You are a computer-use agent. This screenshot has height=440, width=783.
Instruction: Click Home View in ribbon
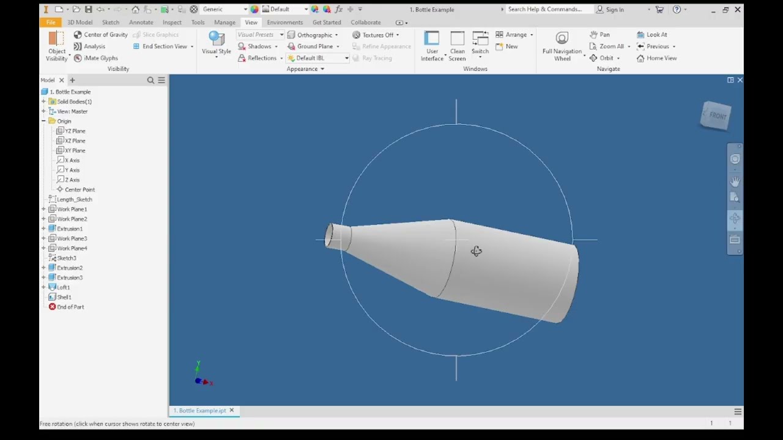pyautogui.click(x=656, y=58)
